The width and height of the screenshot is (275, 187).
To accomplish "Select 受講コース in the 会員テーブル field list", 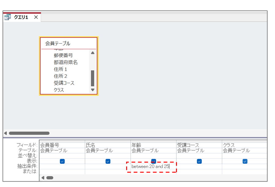I will click(x=64, y=83).
